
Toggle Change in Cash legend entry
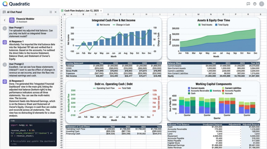[x=121, y=25]
